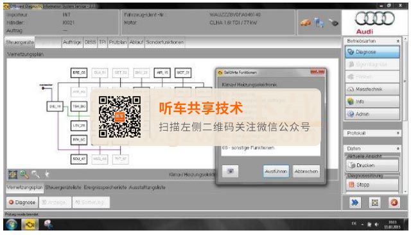Screen dimensions: 411x235
Task: Expand the Protokoll panel
Action: (398, 133)
